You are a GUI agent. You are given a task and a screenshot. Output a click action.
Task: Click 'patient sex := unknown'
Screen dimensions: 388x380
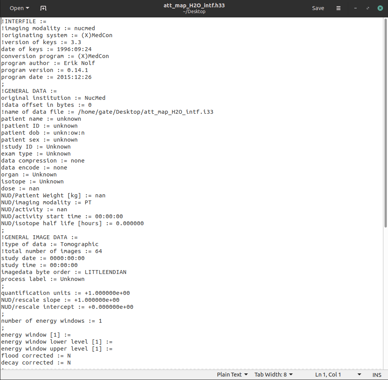[39, 140]
